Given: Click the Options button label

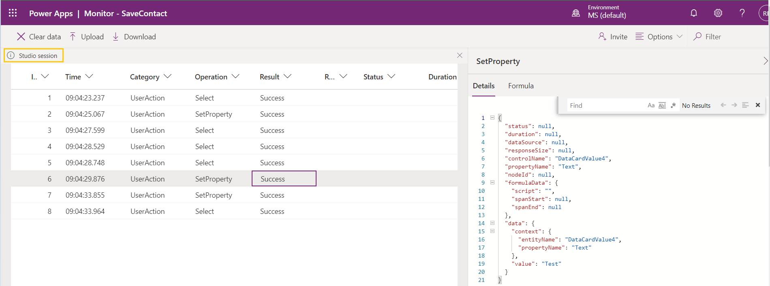Looking at the screenshot, I should pos(660,37).
